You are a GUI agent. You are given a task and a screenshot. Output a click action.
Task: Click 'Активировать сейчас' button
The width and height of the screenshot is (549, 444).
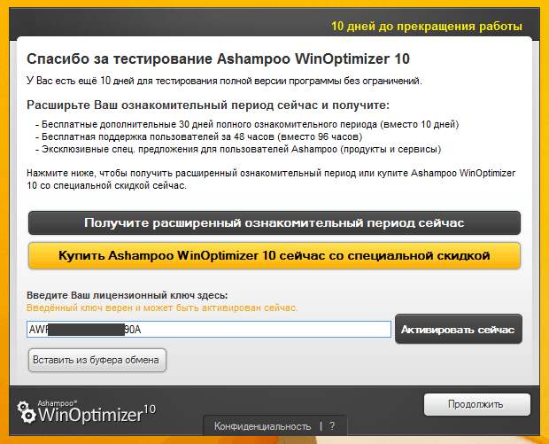459,330
